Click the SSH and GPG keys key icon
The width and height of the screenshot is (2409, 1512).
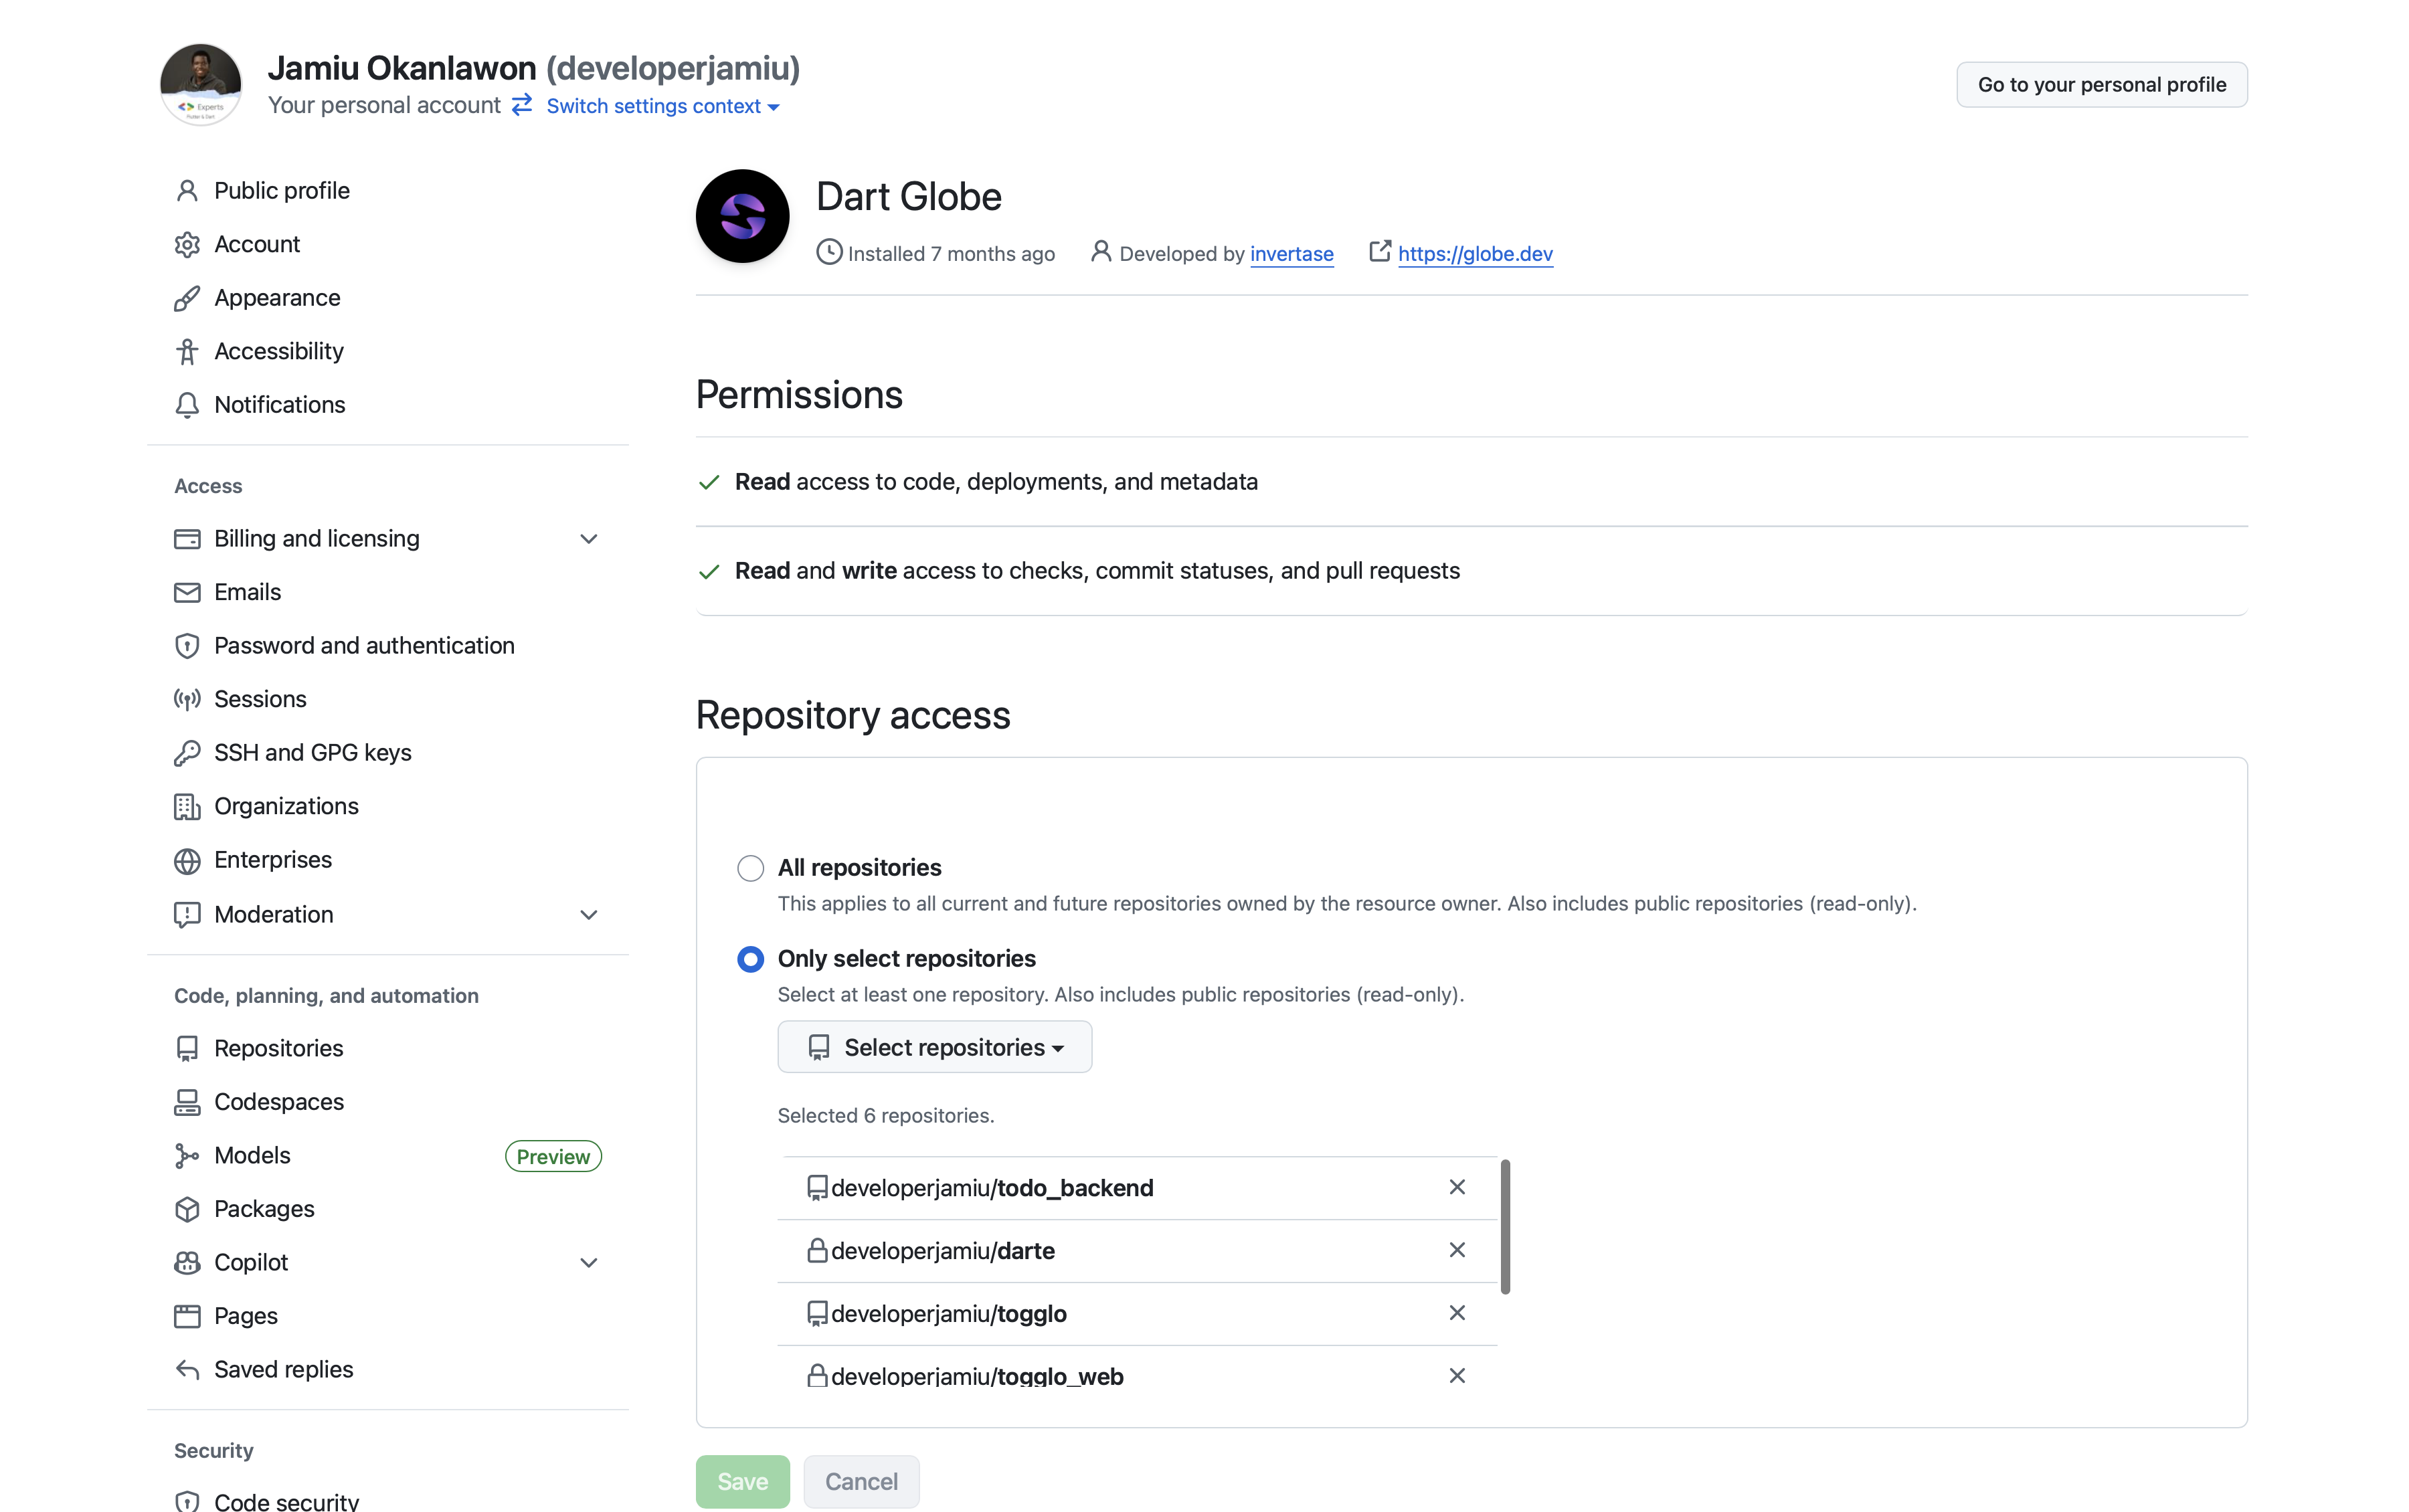[187, 753]
